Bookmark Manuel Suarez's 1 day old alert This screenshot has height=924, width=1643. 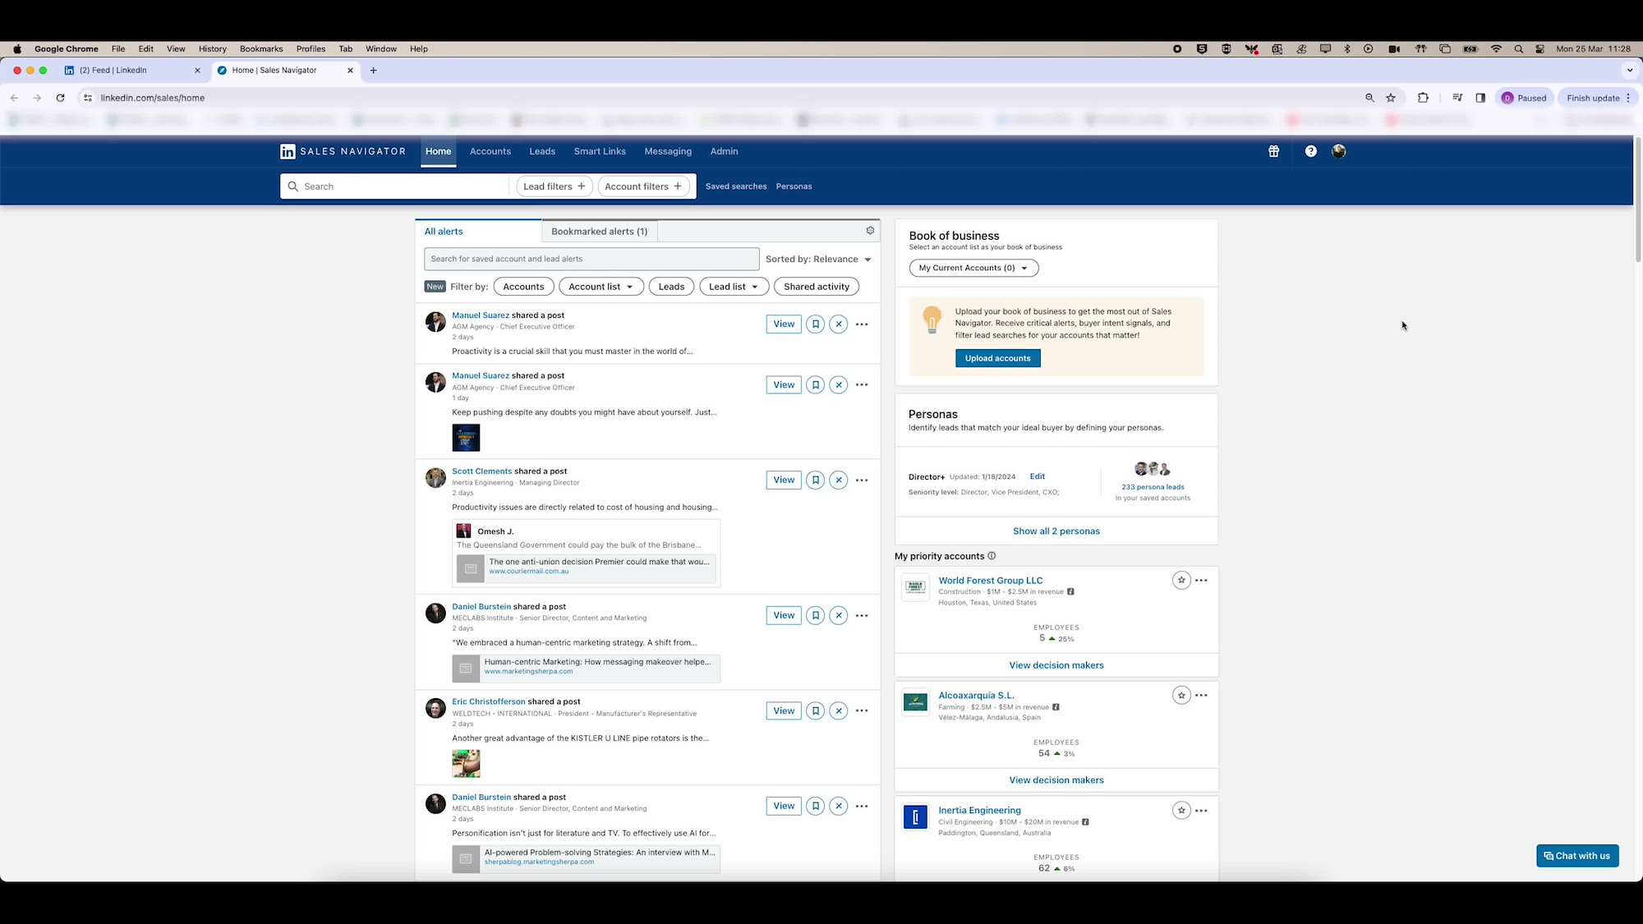[x=815, y=385]
